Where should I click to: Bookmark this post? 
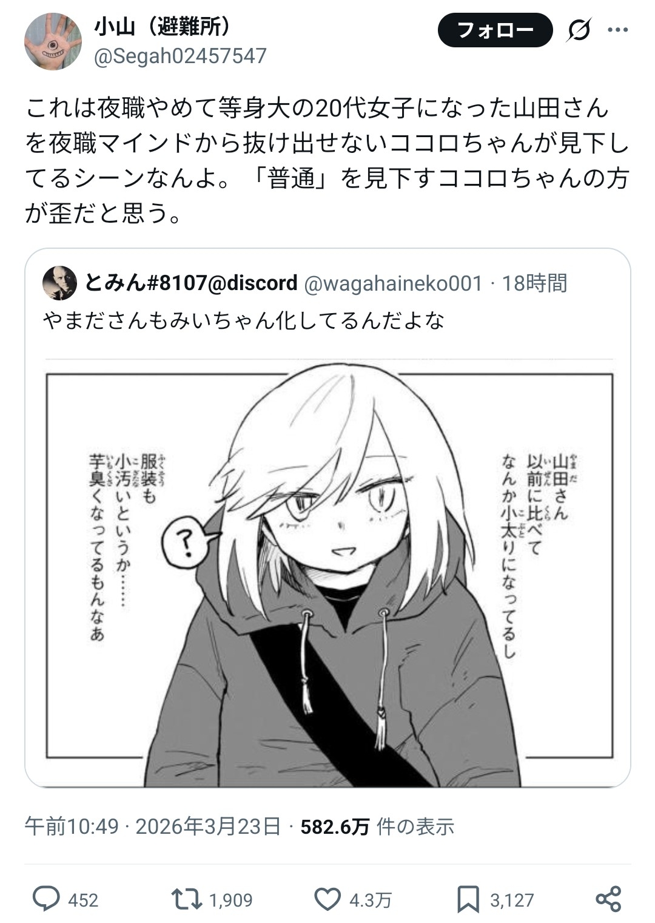coord(468,899)
